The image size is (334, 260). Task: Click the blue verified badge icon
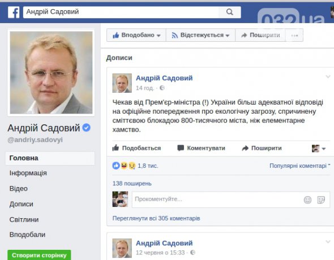point(86,128)
